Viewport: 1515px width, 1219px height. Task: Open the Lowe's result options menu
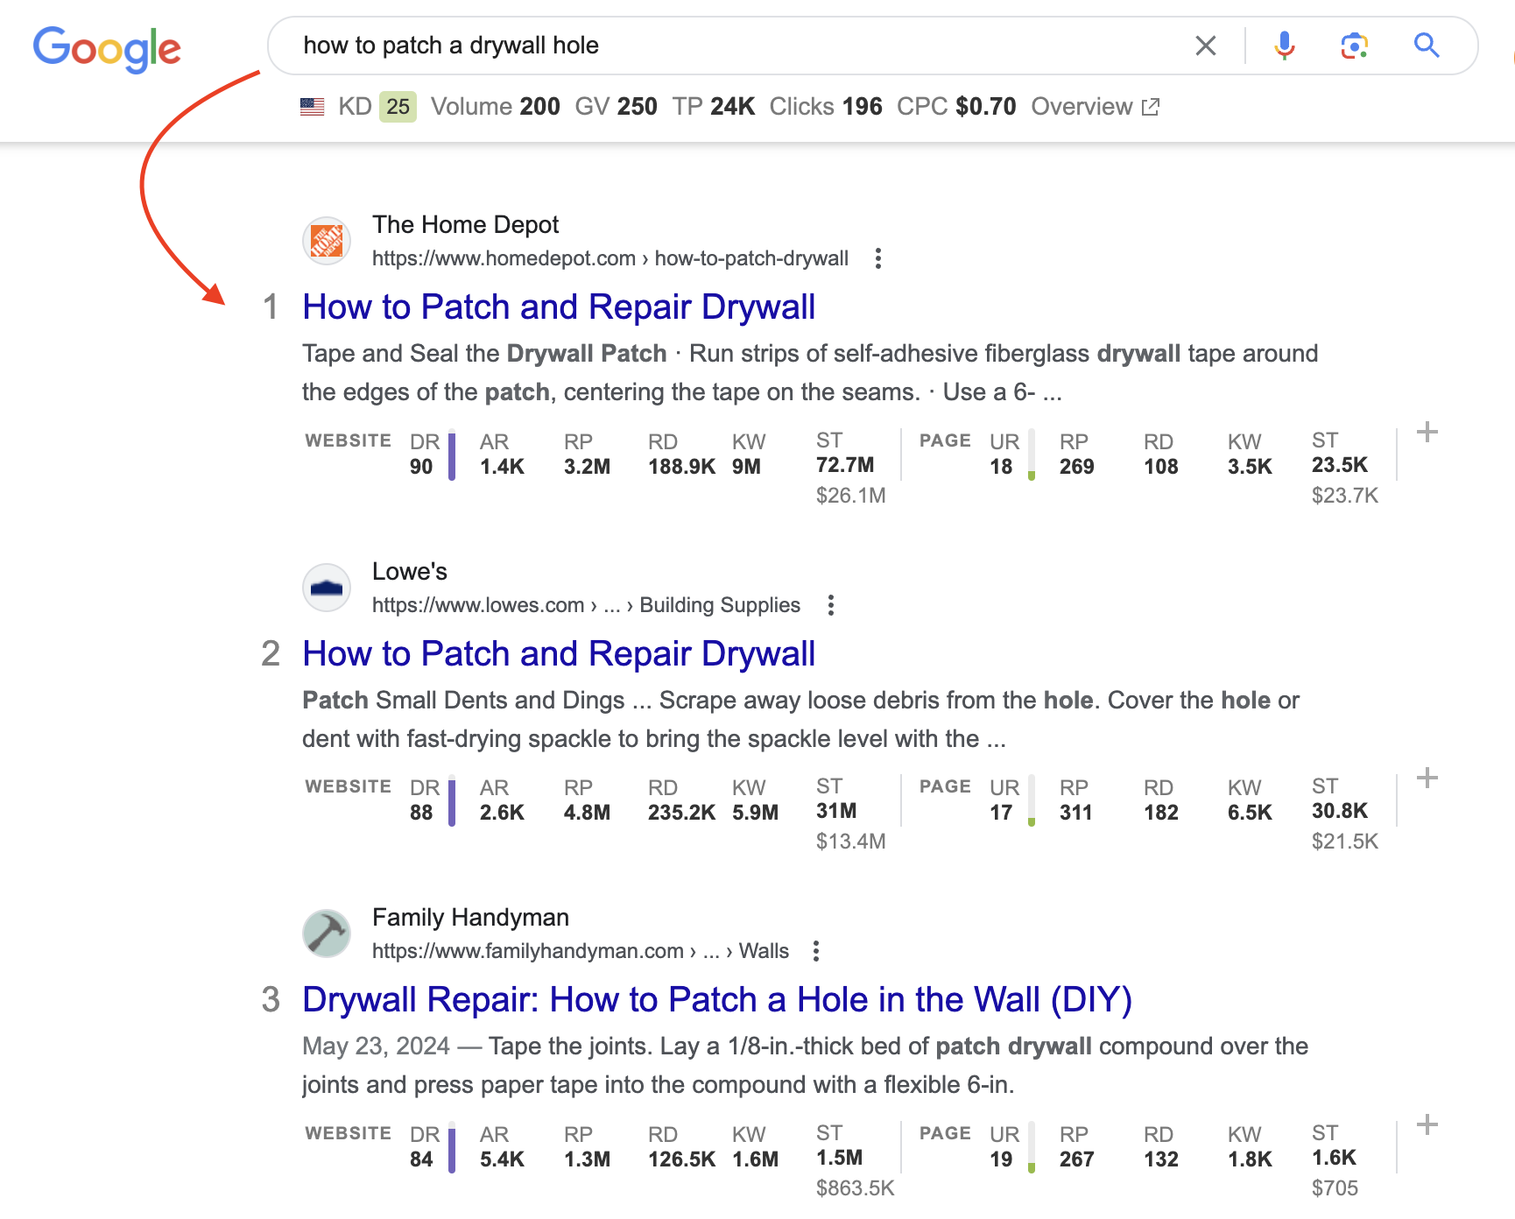[x=830, y=605]
